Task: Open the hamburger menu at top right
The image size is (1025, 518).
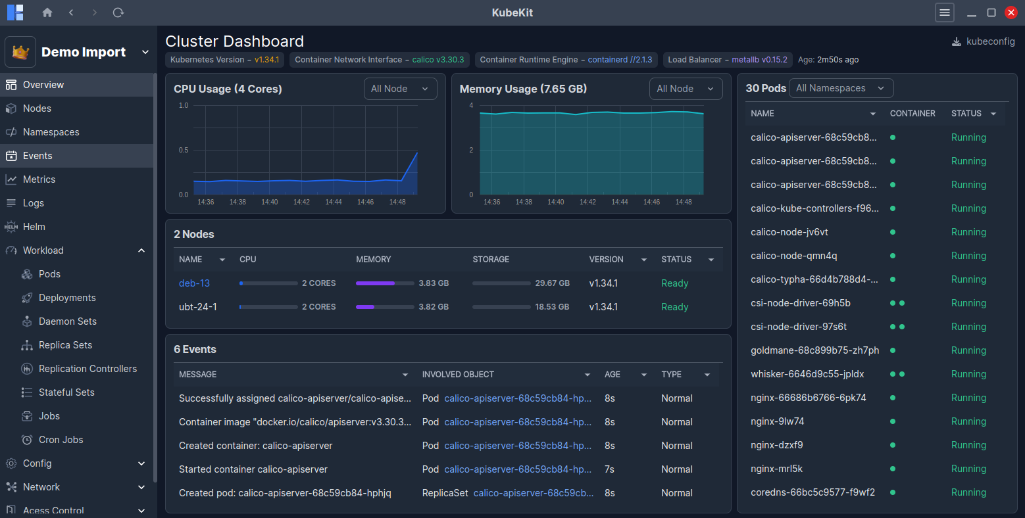Action: 945,12
